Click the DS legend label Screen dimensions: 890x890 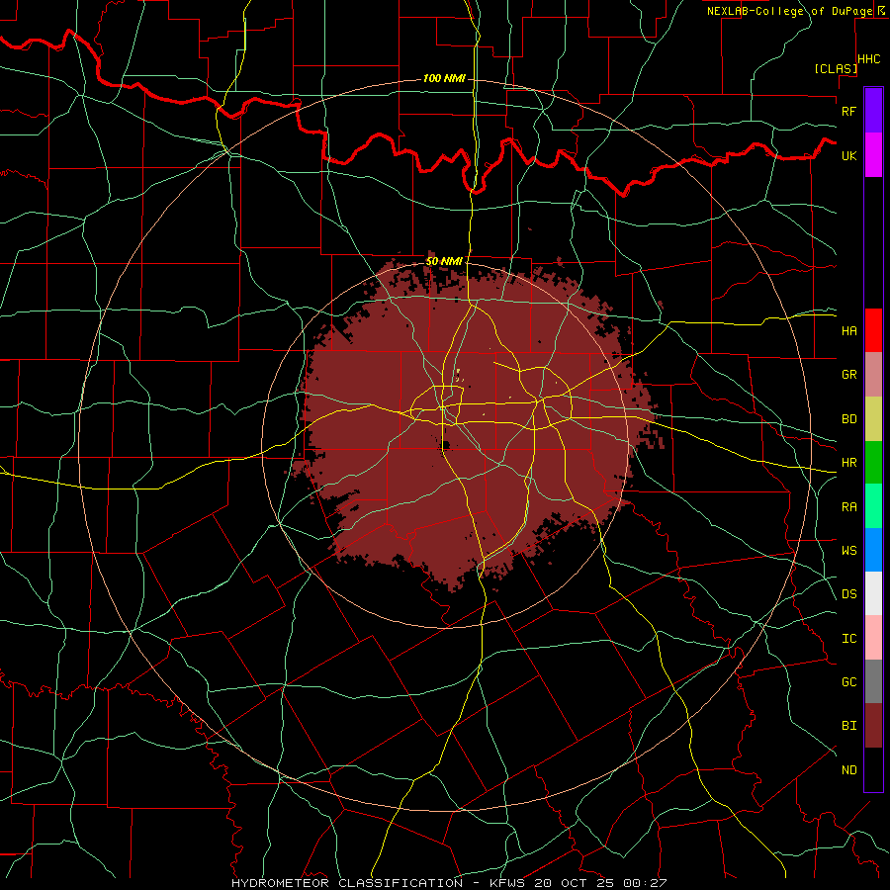point(848,594)
